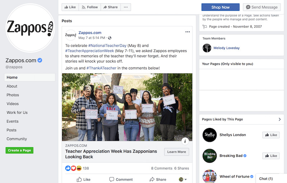Image resolution: width=287 pixels, height=183 pixels.
Task: Open the Shellys London page link
Action: (232, 135)
